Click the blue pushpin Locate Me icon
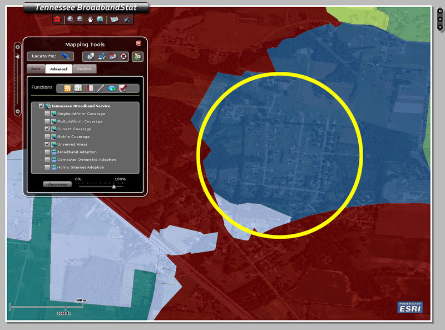 66,56
